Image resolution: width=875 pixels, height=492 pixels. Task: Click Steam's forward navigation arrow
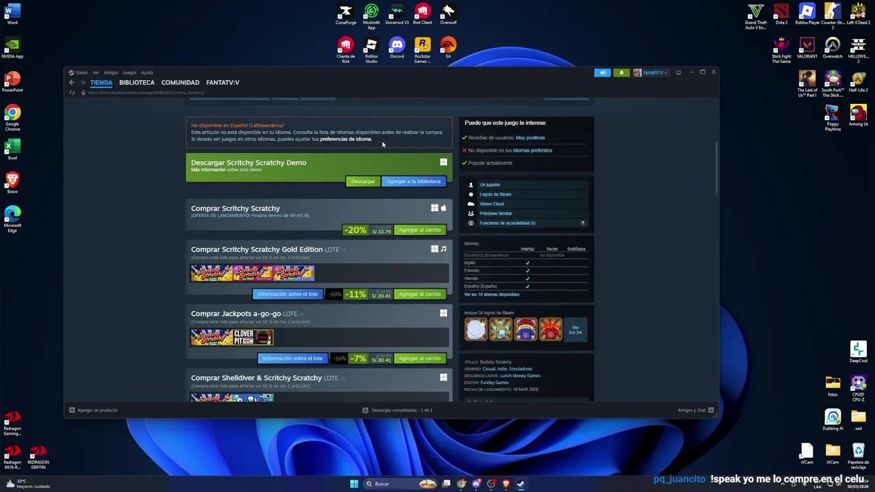83,83
